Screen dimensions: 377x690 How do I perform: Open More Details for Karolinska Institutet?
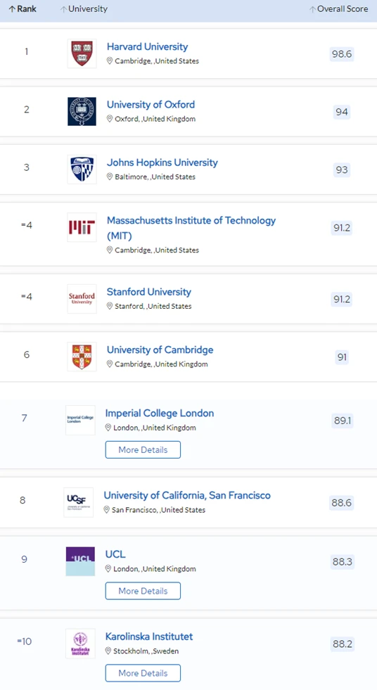tap(143, 673)
